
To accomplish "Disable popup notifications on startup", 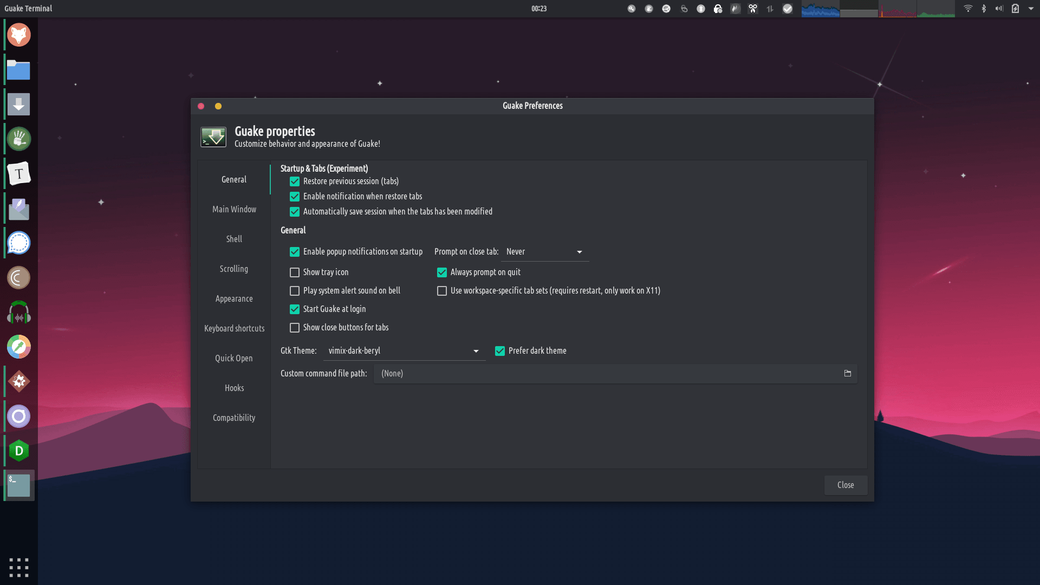I will [x=295, y=252].
